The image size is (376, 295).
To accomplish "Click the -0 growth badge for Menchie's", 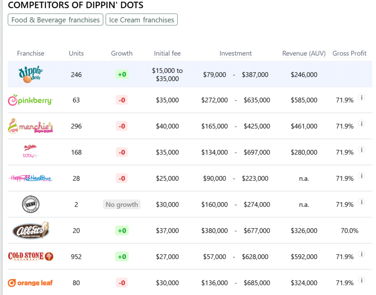I will 122,126.
